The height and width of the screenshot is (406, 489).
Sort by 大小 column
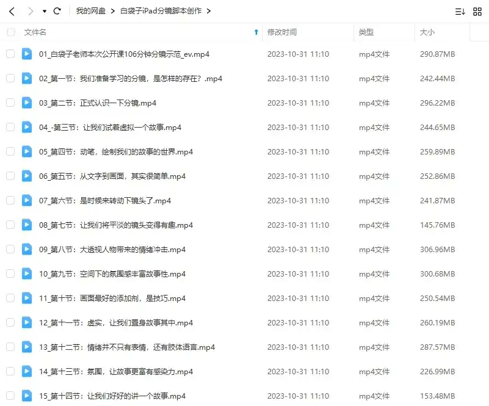(427, 32)
